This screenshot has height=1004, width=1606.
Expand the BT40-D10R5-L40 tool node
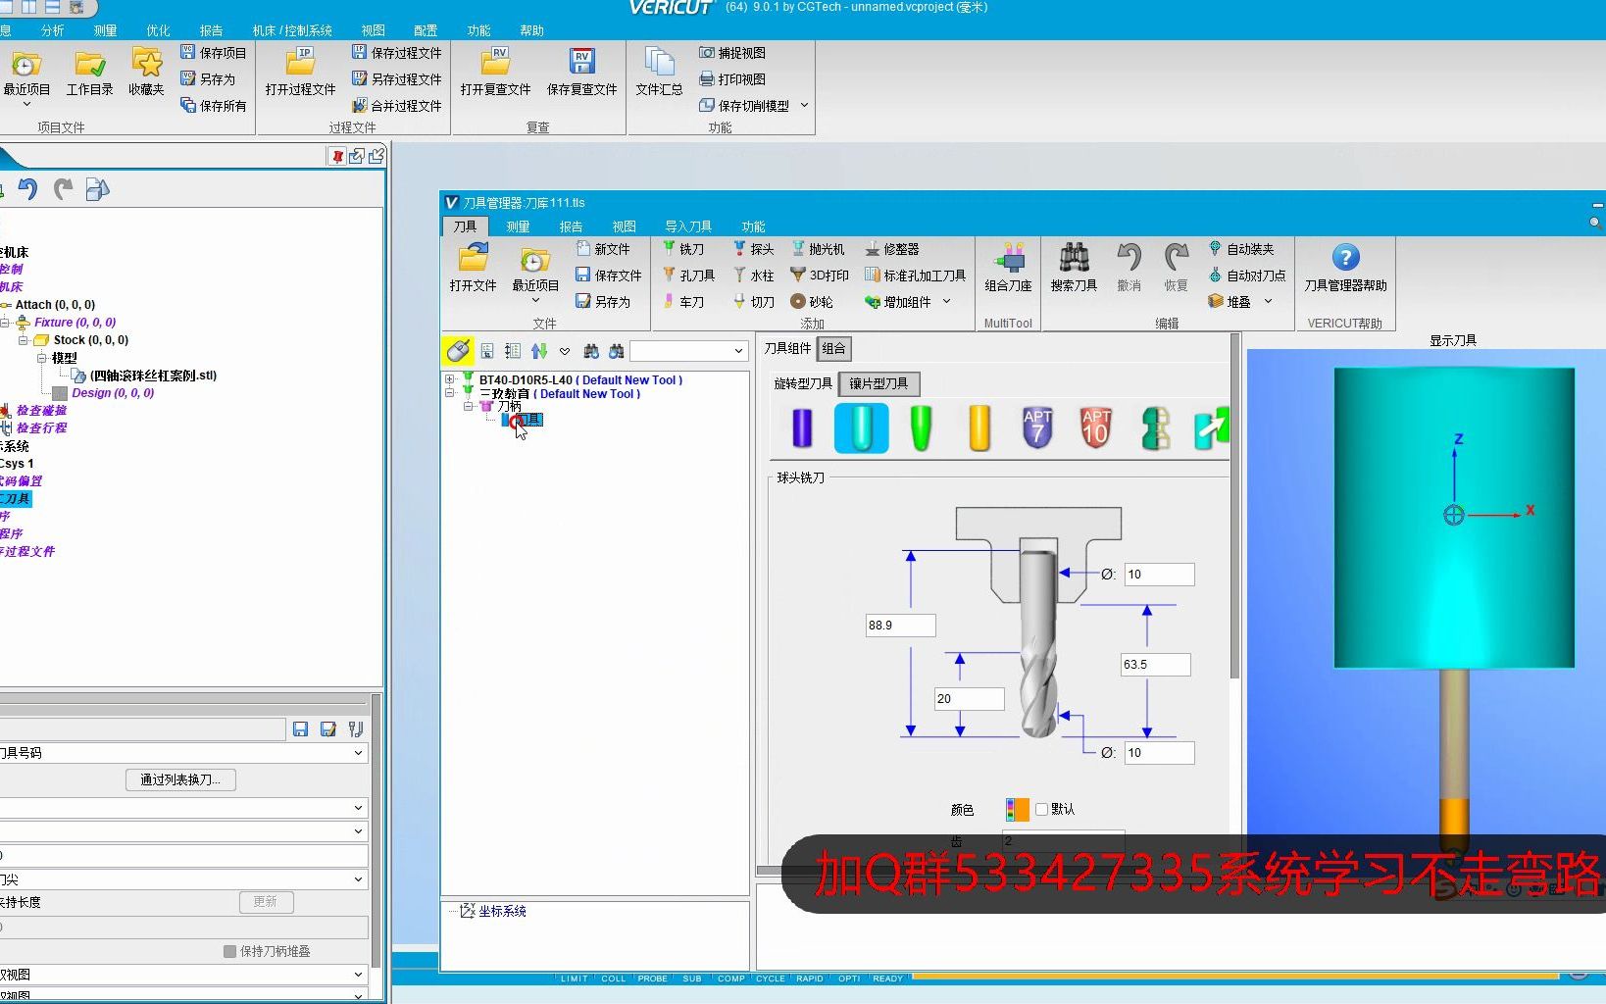pos(450,380)
